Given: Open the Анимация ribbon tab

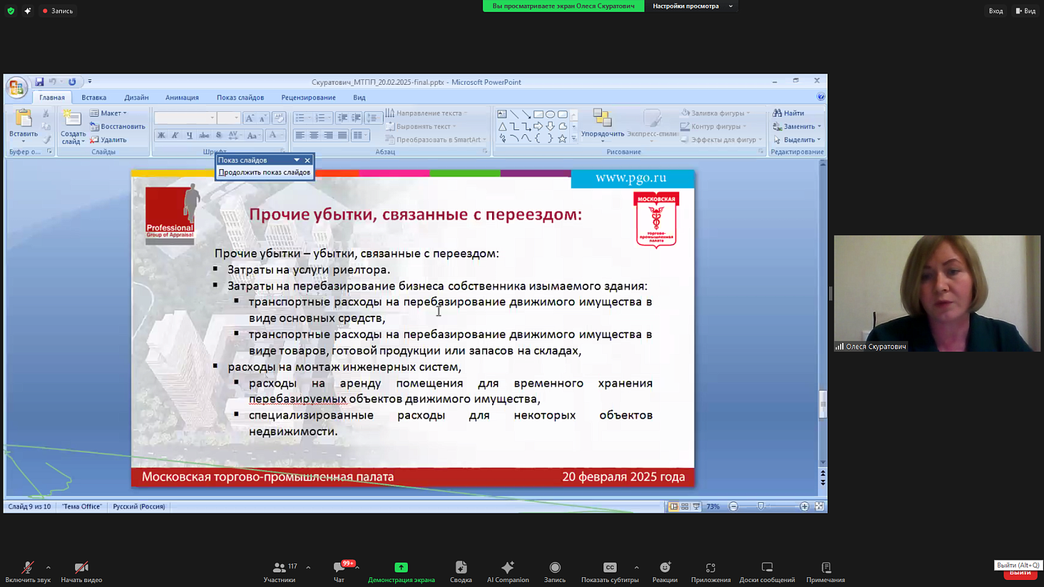Looking at the screenshot, I should click(x=182, y=97).
